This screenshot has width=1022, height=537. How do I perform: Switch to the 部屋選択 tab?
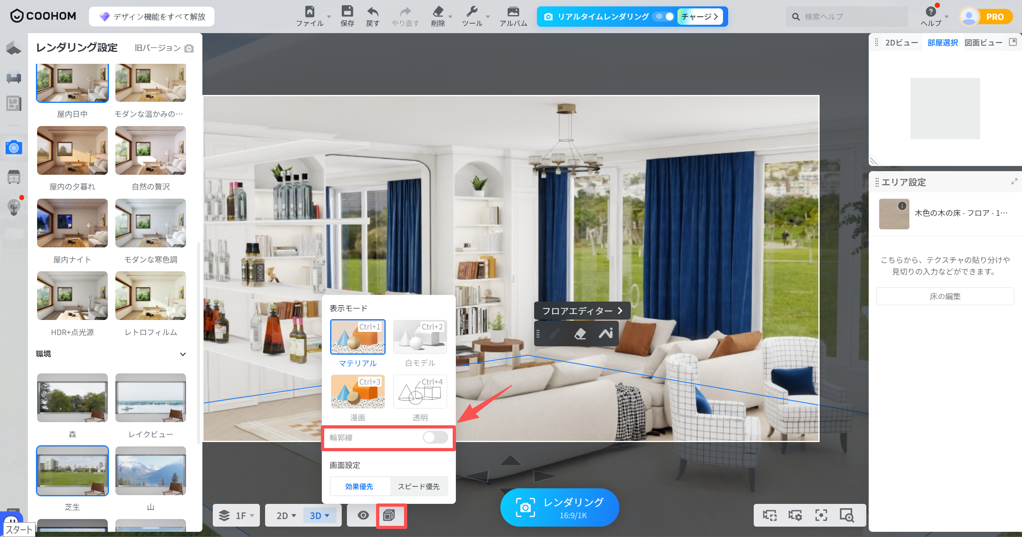tap(943, 43)
